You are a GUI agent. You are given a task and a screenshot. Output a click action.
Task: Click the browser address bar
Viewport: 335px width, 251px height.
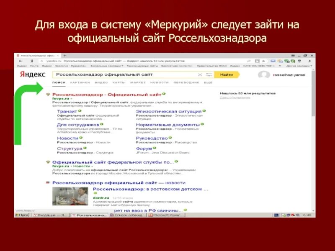141,61
